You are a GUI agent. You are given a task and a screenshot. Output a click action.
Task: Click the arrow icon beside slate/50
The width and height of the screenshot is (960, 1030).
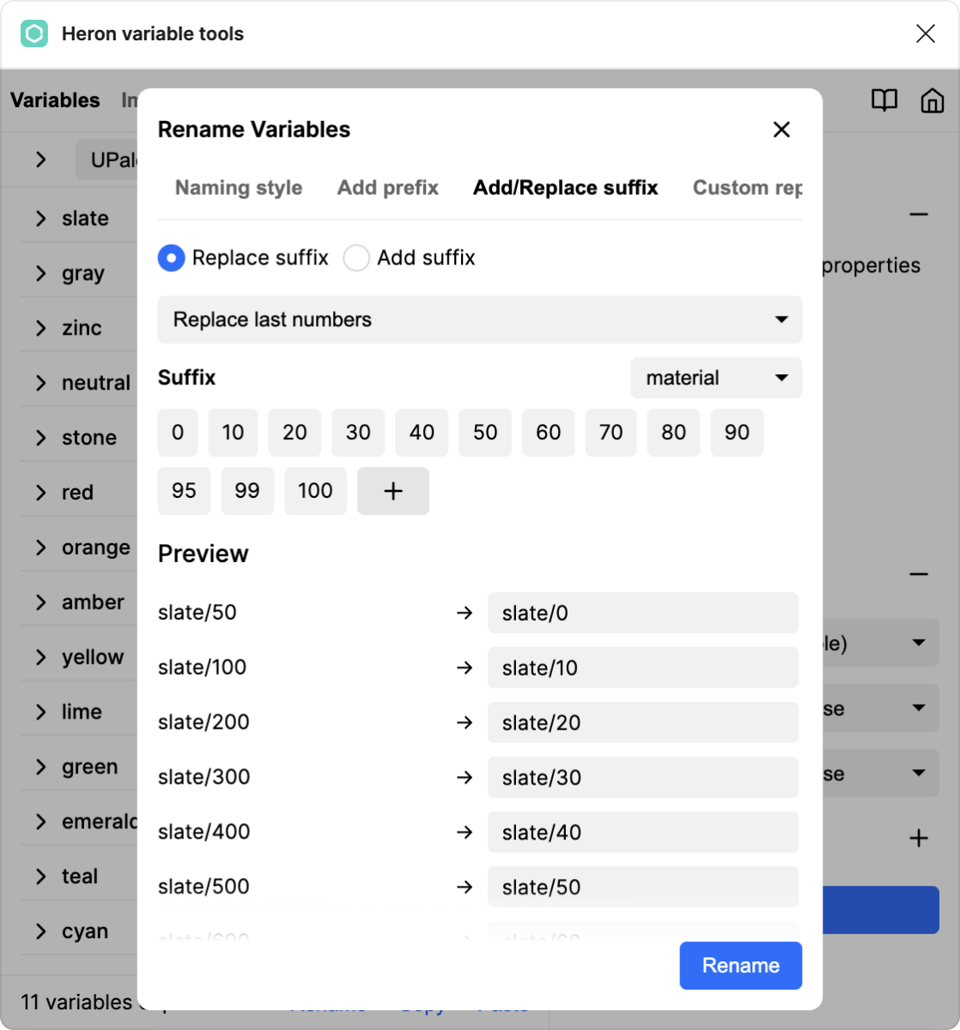tap(465, 613)
